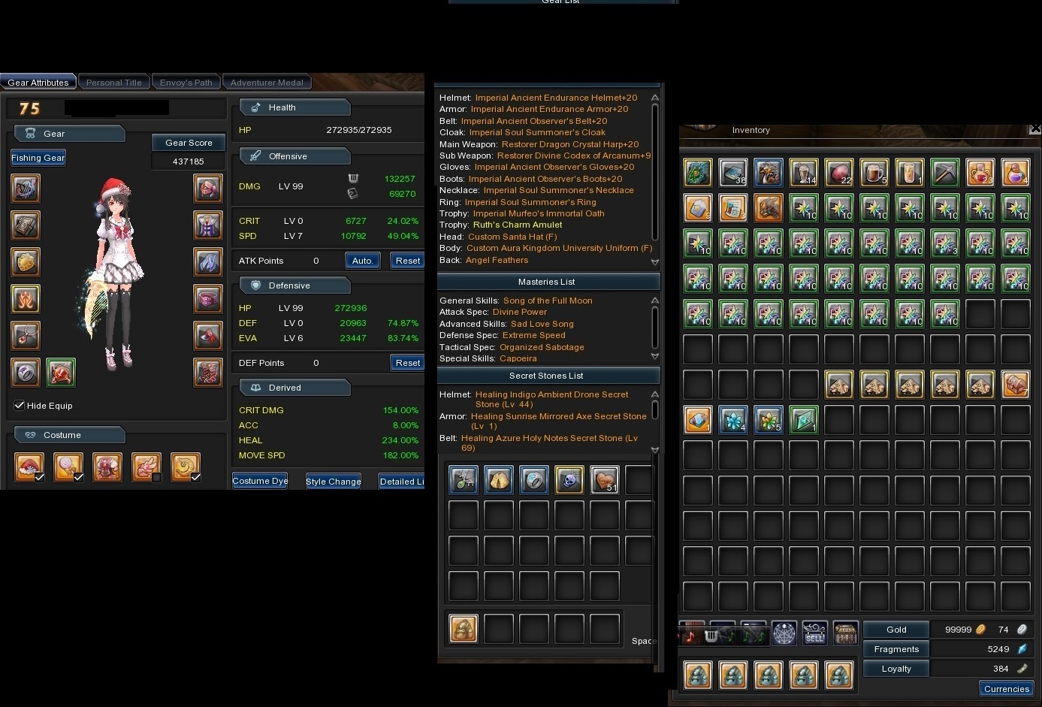
Task: Select the harp main weapon gear slot
Action: [x=26, y=189]
